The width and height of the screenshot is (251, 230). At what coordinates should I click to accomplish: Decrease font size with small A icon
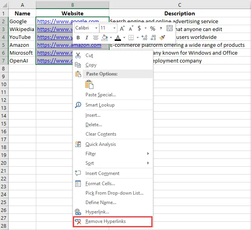tap(131, 28)
